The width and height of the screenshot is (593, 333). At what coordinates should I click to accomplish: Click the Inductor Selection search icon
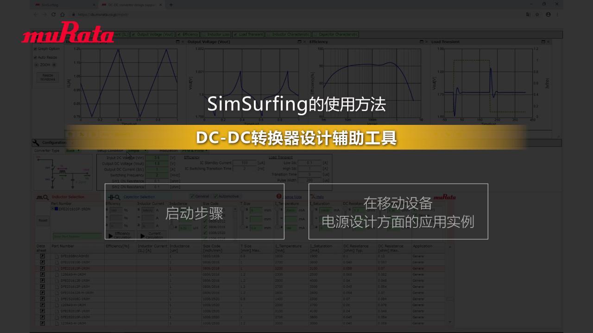tap(42, 197)
